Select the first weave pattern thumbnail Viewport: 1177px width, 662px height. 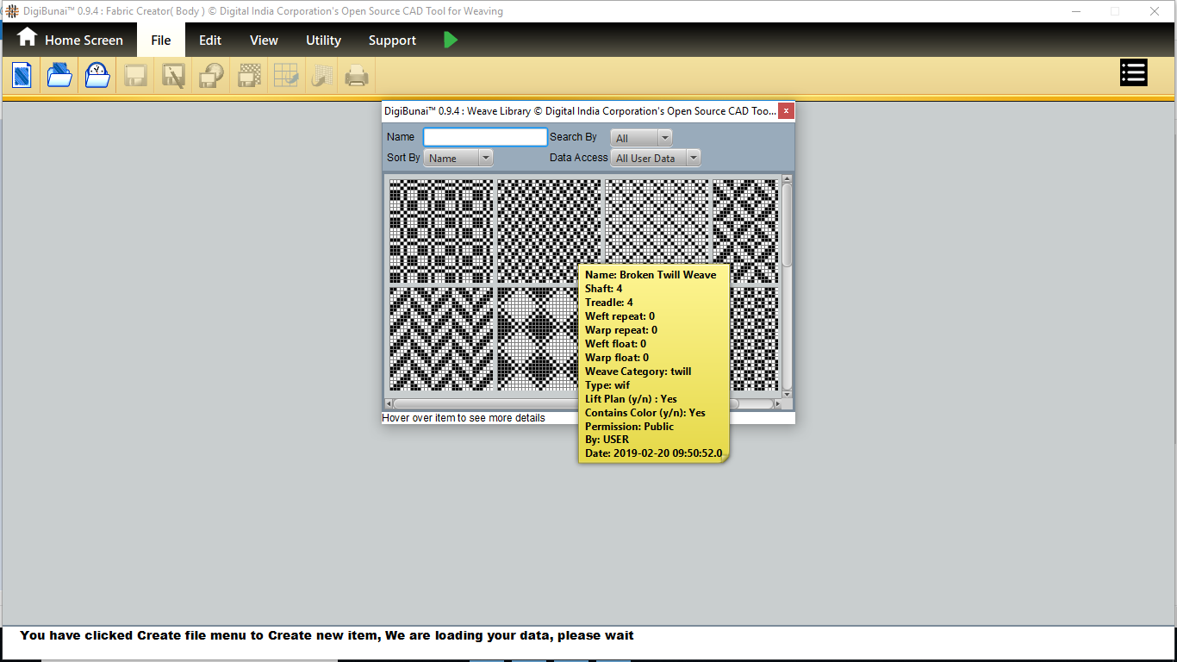(441, 231)
